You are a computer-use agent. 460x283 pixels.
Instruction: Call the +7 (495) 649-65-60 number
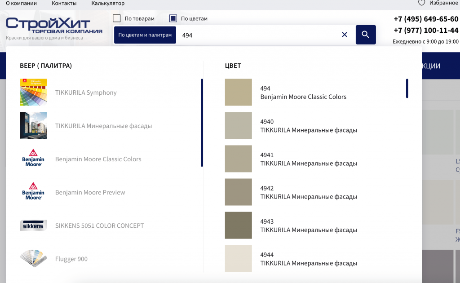[x=426, y=19]
